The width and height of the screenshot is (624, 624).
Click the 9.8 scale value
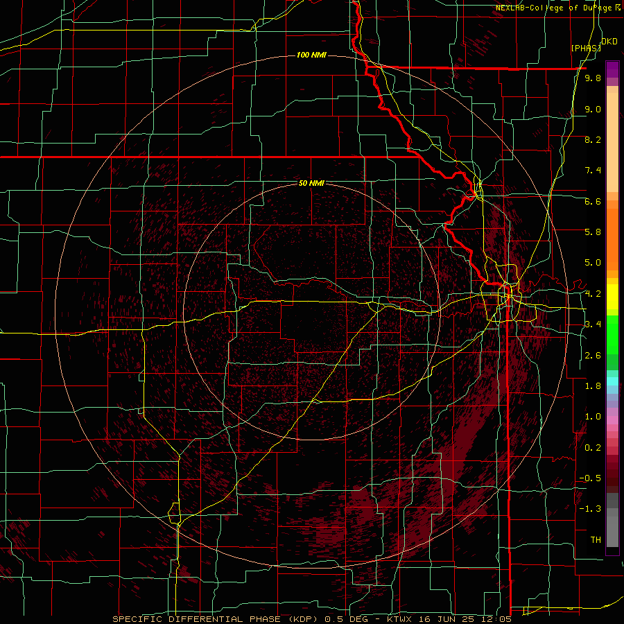click(x=593, y=78)
